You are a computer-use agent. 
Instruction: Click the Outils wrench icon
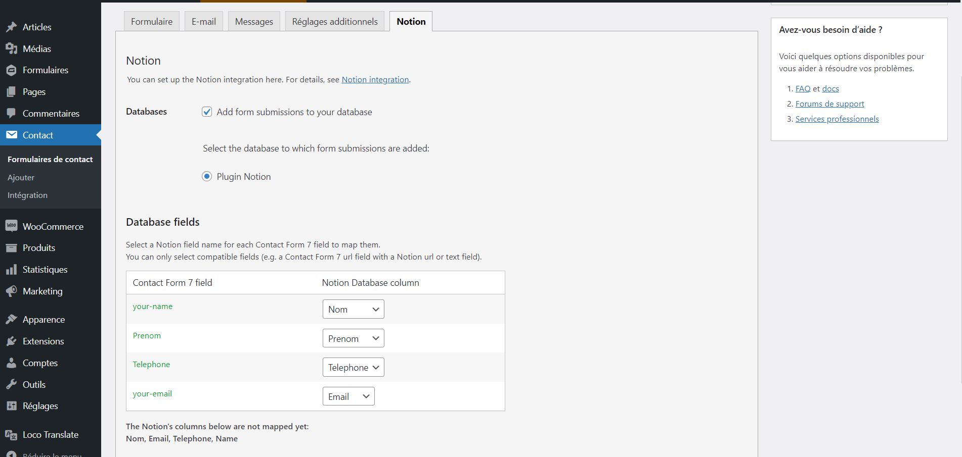(x=11, y=385)
